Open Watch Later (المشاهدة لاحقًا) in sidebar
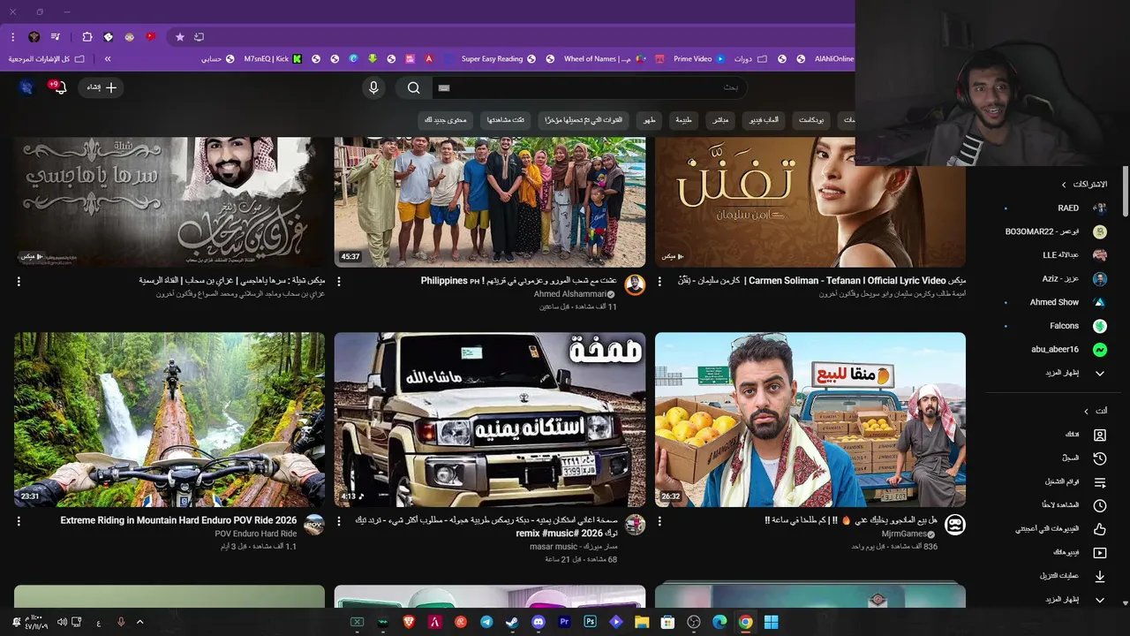The image size is (1130, 636). [1055, 505]
